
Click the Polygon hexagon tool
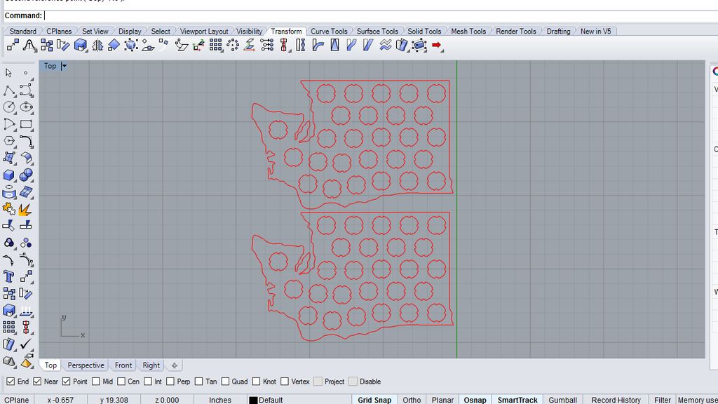pyautogui.click(x=8, y=141)
